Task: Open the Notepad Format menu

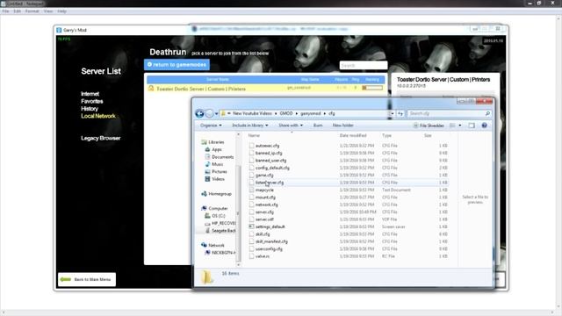Action: 32,11
